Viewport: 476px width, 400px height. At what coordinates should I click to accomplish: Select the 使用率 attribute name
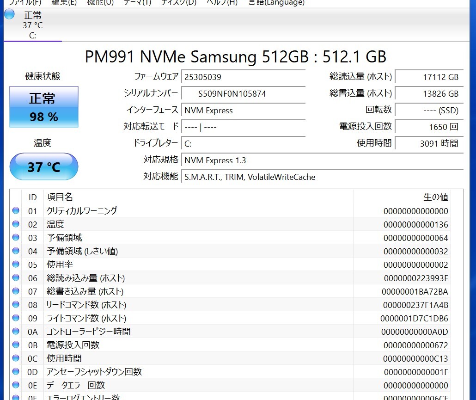pyautogui.click(x=60, y=264)
